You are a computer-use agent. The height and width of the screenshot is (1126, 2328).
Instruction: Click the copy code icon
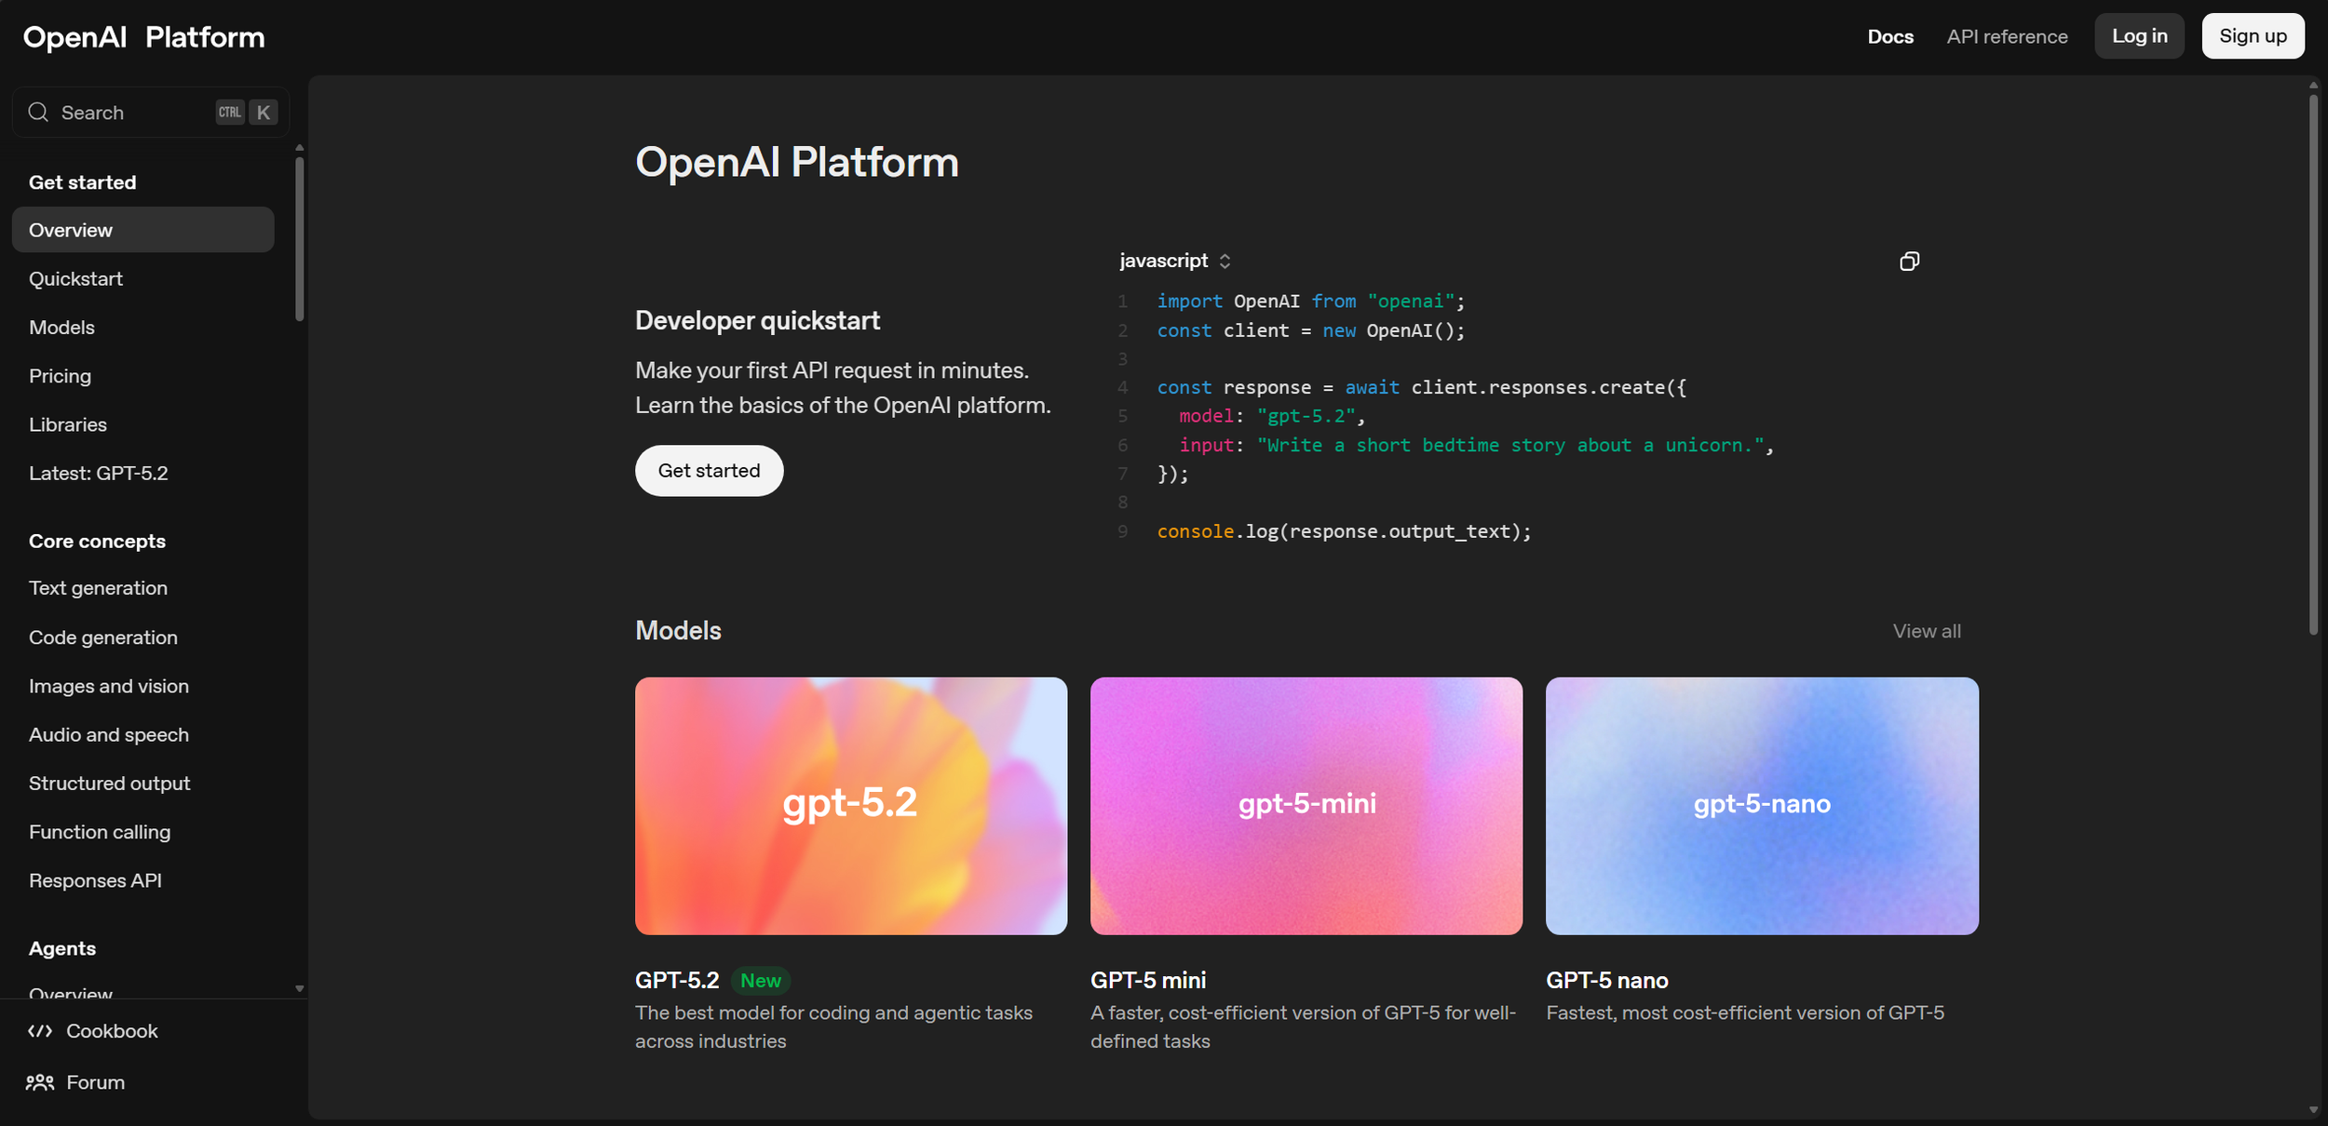click(1909, 261)
